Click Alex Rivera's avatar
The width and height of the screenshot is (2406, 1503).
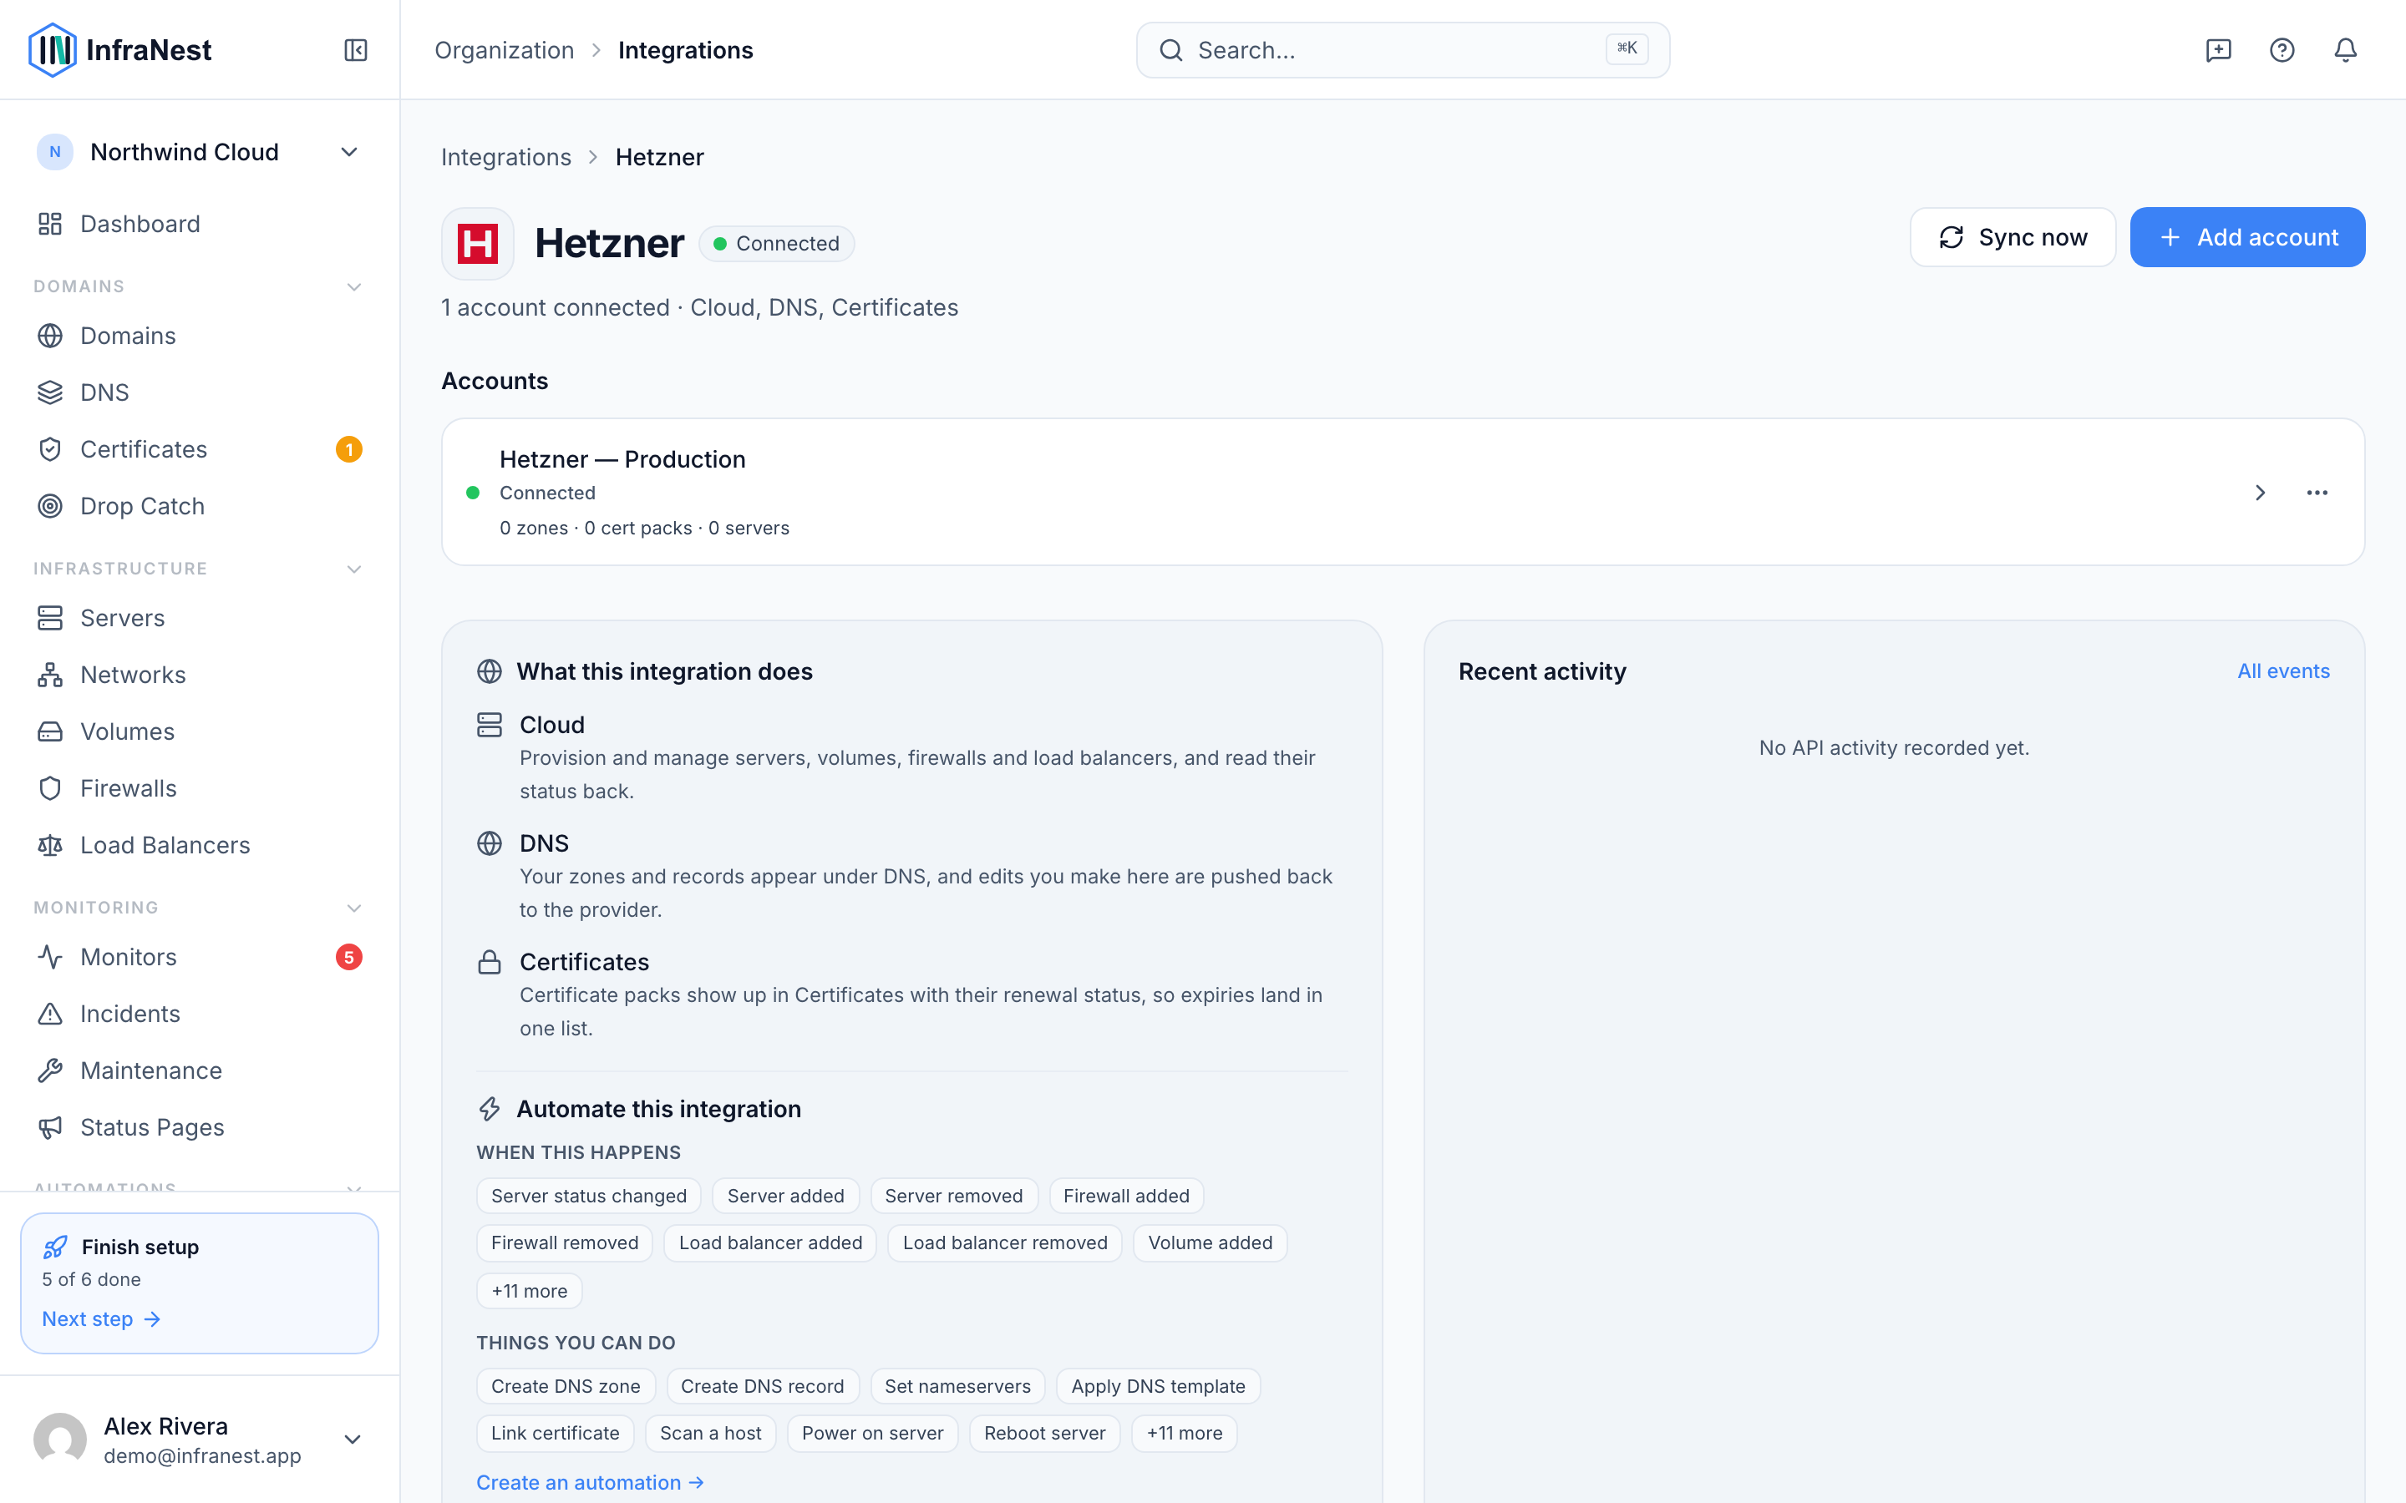click(59, 1440)
